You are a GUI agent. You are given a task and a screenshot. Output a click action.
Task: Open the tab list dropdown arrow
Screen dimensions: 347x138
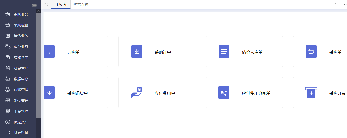click(343, 4)
